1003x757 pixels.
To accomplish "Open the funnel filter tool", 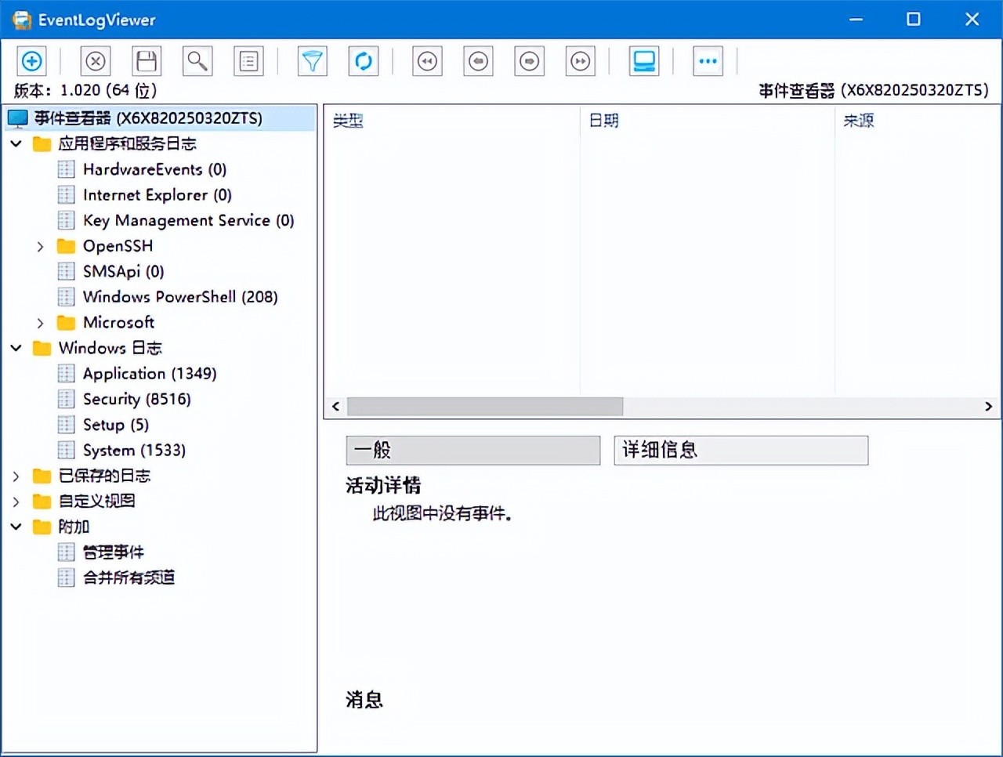I will click(312, 61).
